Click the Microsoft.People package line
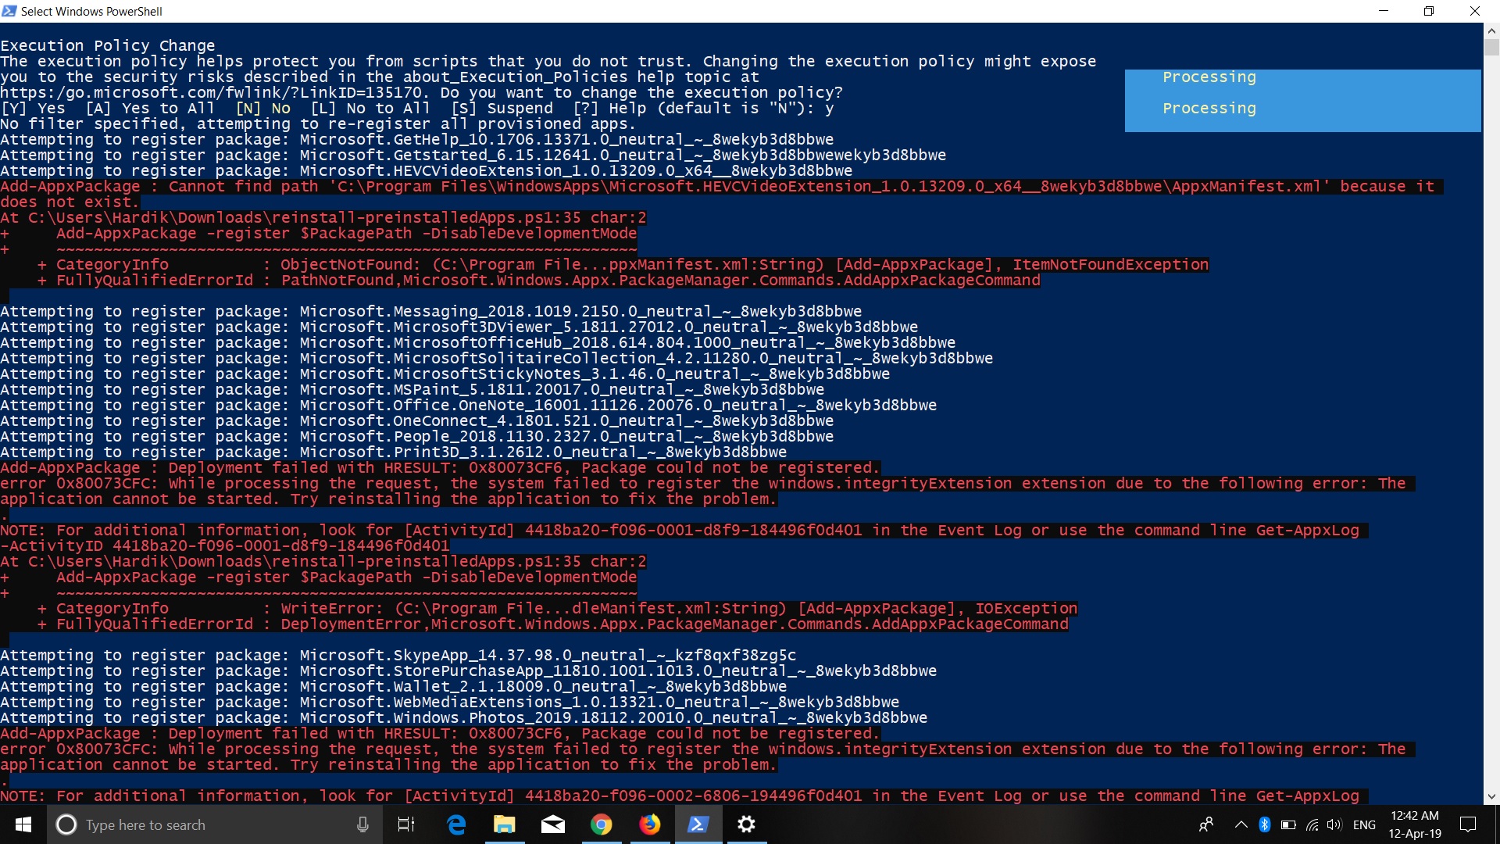The height and width of the screenshot is (844, 1500). point(417,436)
